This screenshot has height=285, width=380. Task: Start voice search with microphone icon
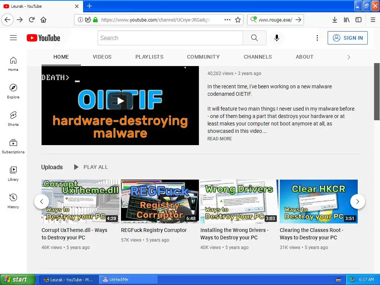277,38
